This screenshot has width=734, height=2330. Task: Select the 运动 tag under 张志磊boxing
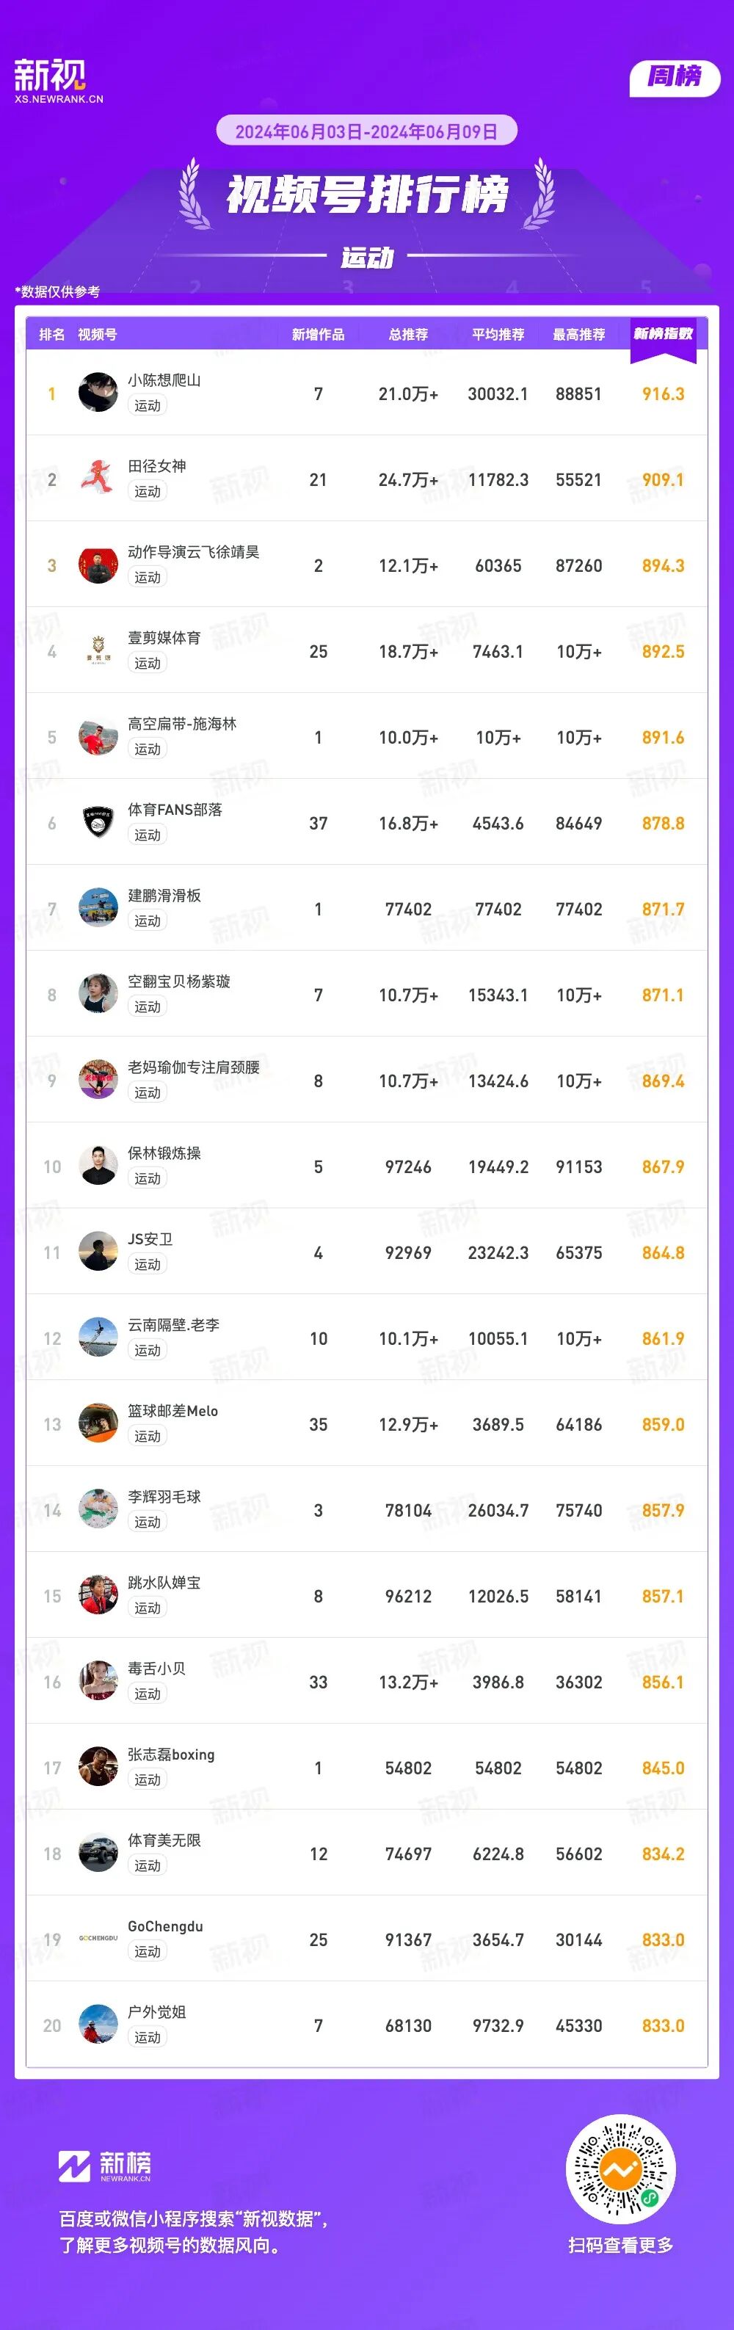click(x=148, y=1779)
